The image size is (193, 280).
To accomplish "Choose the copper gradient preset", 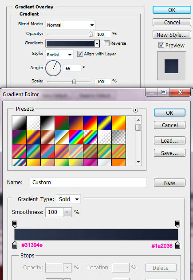I will pos(47,137).
